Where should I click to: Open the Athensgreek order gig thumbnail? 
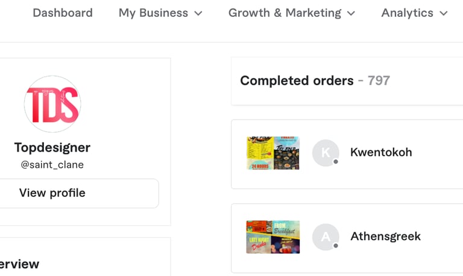coord(273,237)
